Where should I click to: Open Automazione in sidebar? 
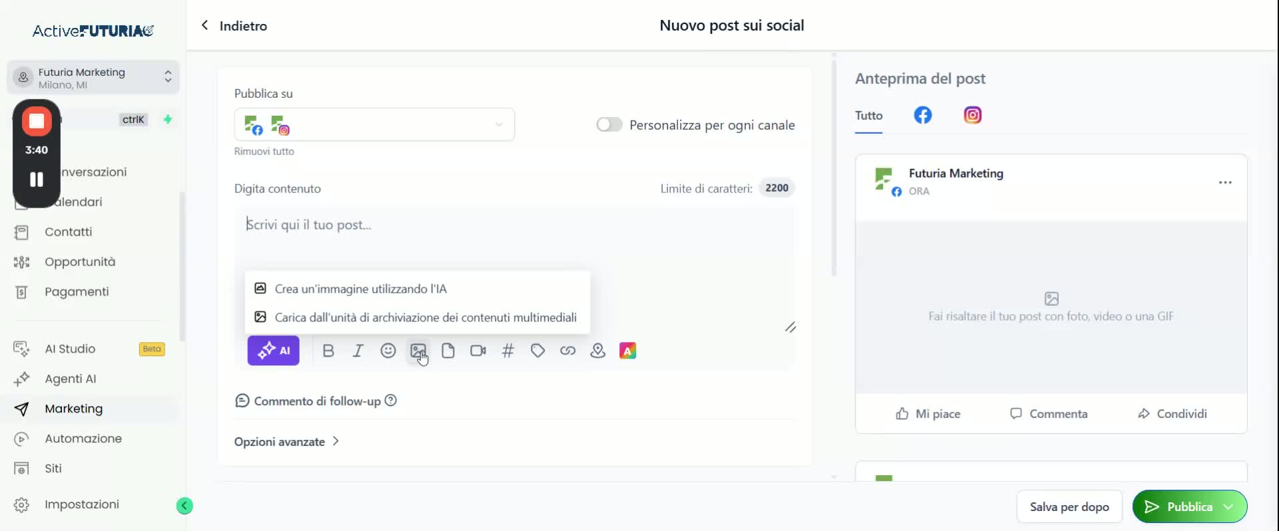(83, 439)
